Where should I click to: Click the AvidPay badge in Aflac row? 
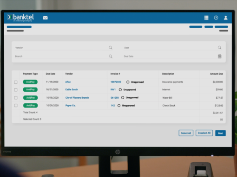[x=30, y=82]
